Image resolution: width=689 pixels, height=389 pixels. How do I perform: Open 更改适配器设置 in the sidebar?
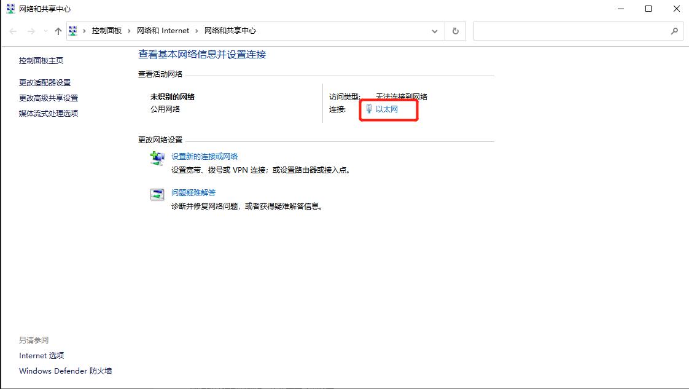click(x=45, y=82)
